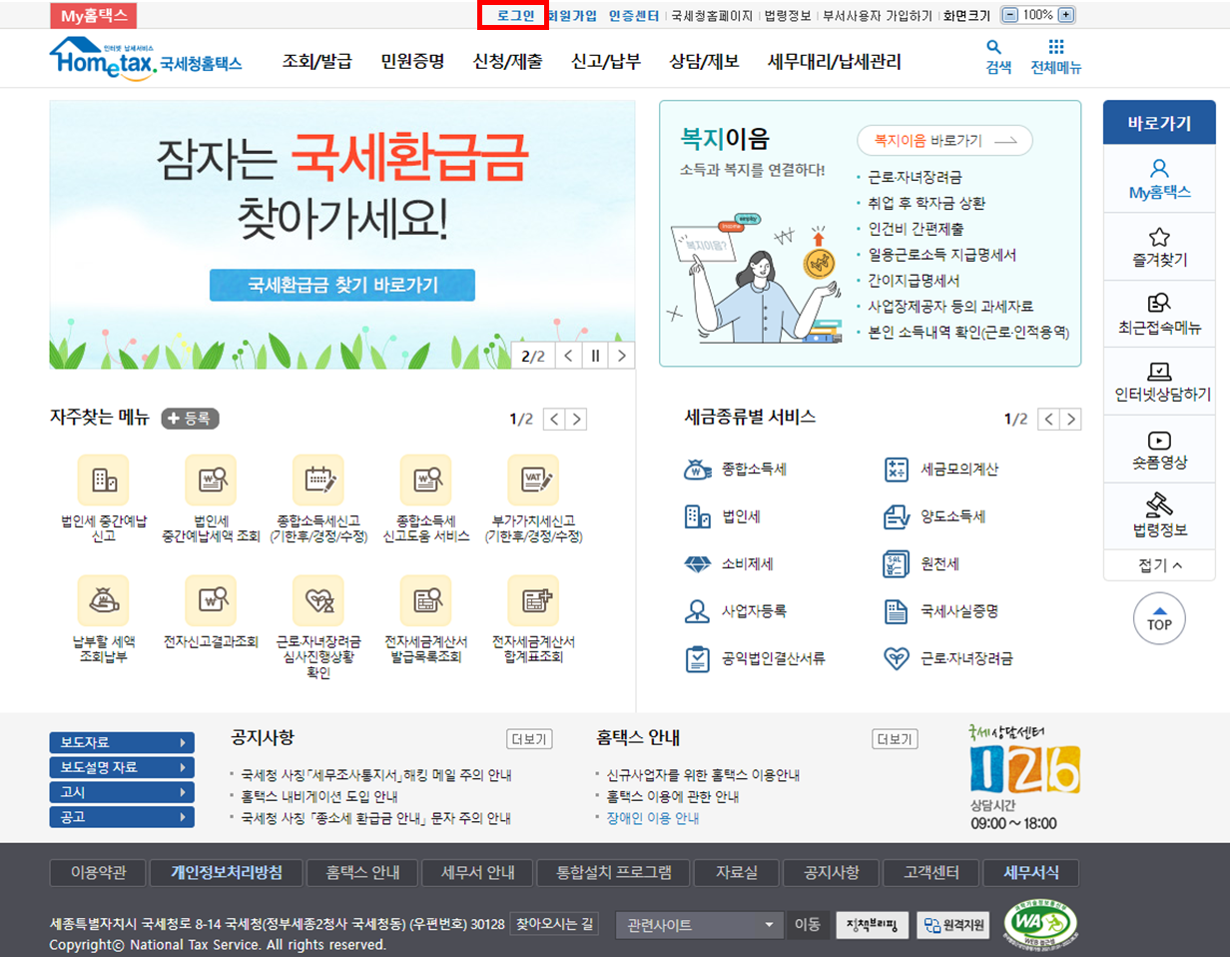Viewport: 1230px width, 957px height.
Task: Expand 고시 menu
Action: tap(122, 792)
